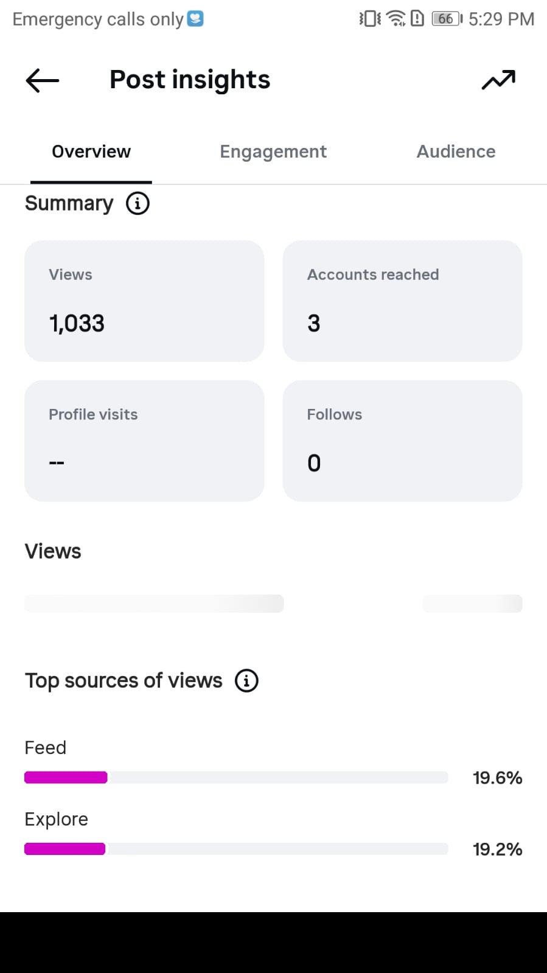Tap the Post insights title

[x=190, y=80]
